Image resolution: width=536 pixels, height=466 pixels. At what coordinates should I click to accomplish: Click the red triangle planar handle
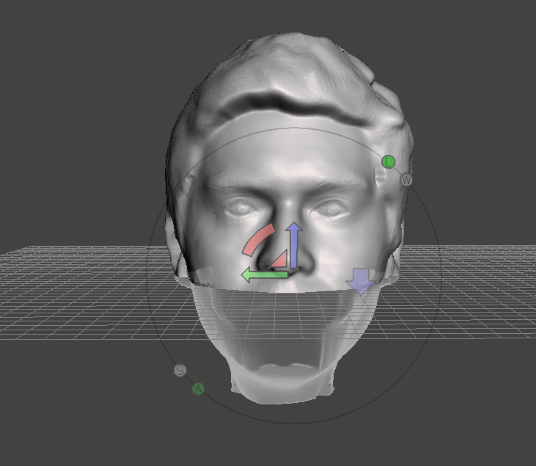click(279, 259)
